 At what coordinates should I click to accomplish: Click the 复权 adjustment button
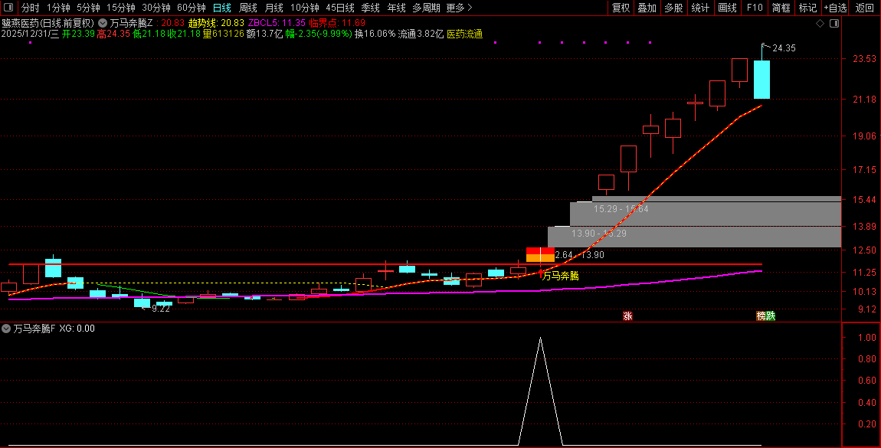point(621,8)
